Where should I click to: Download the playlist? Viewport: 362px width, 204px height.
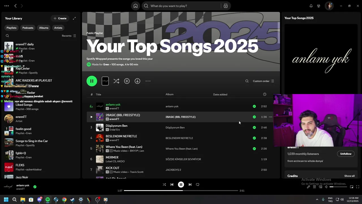coord(137,81)
